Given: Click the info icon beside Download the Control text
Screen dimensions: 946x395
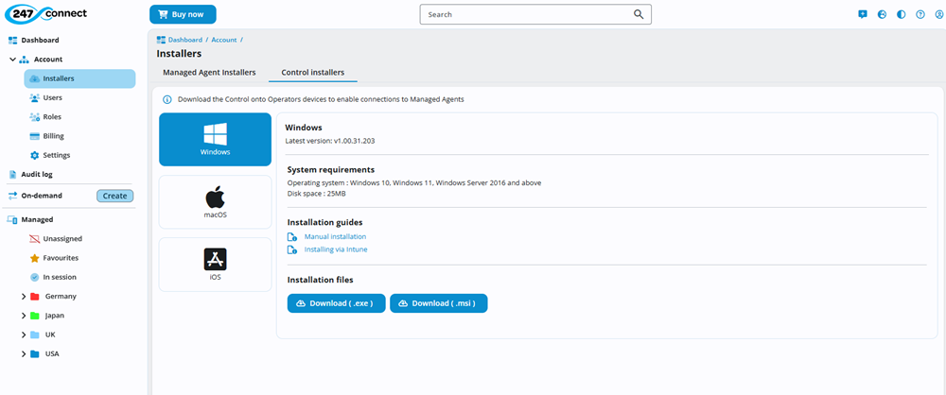Looking at the screenshot, I should pos(167,99).
